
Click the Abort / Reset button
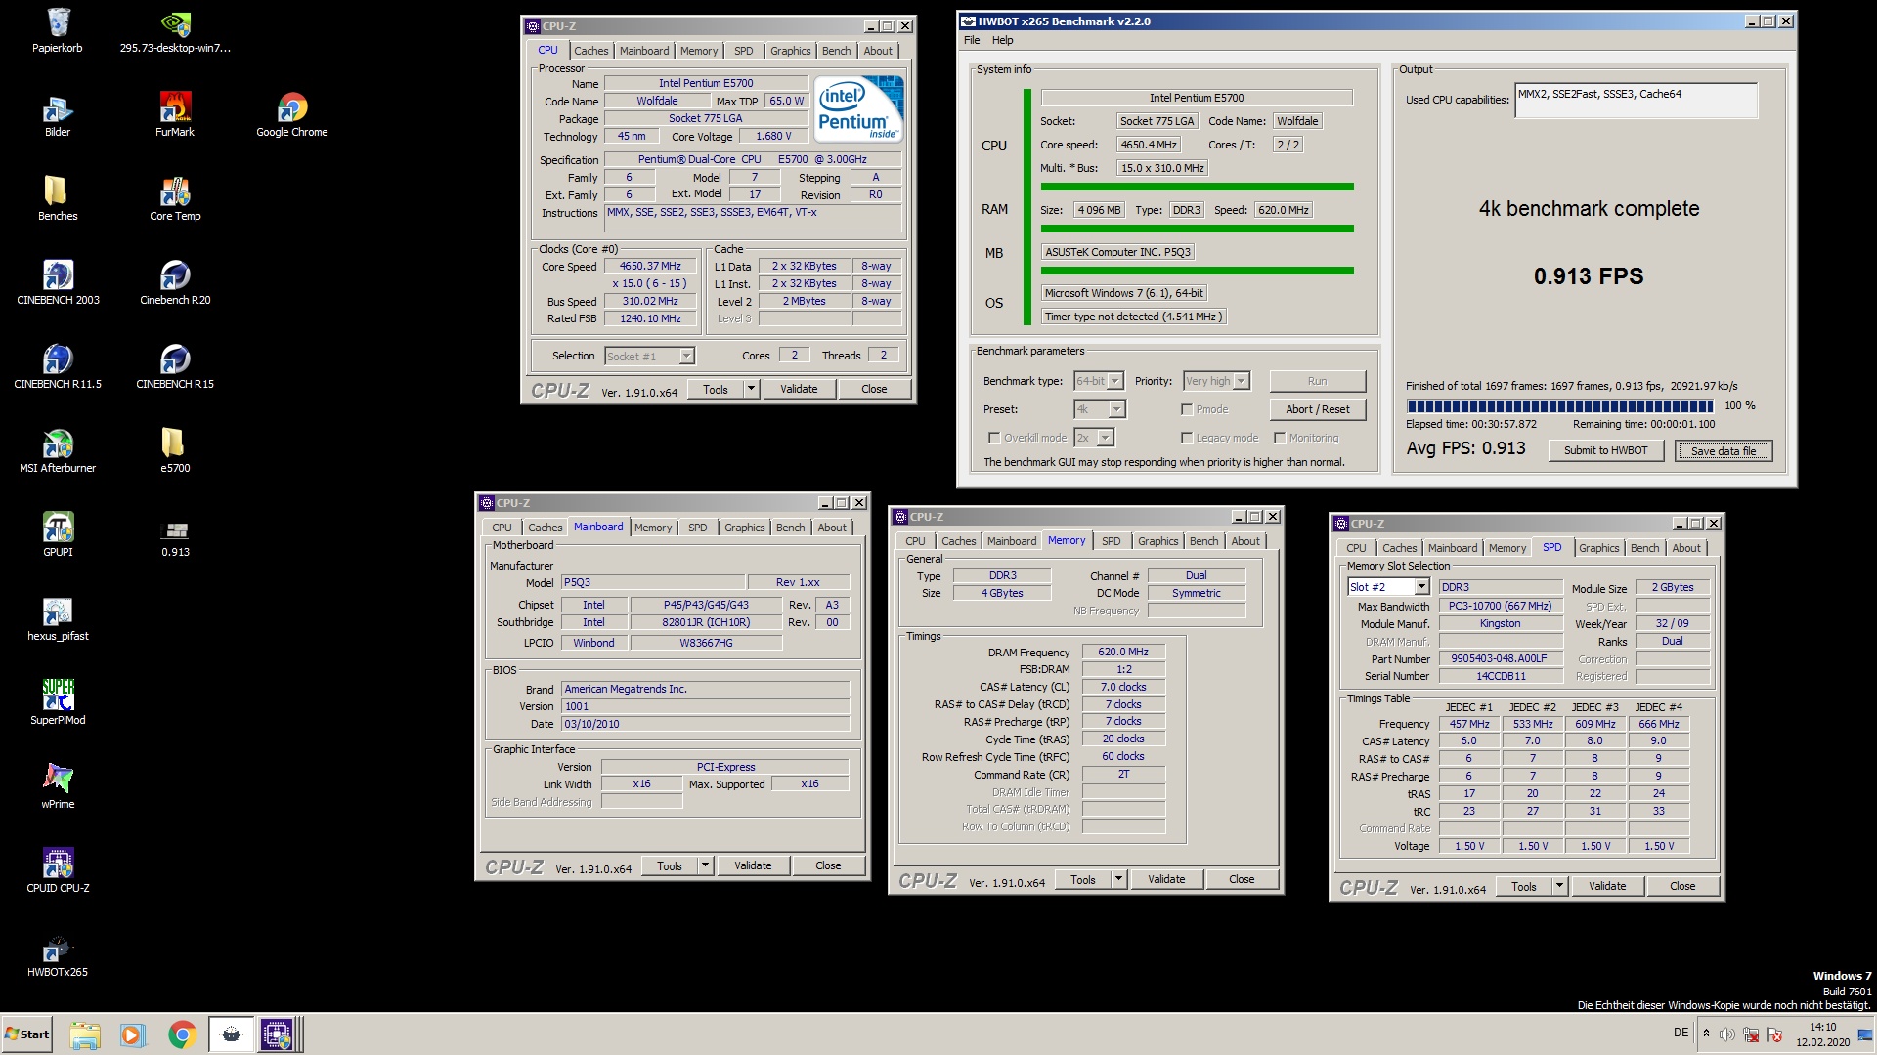[x=1318, y=409]
